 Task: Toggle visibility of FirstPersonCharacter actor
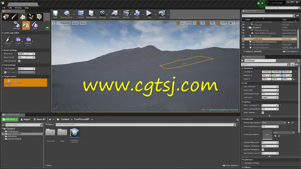coord(243,36)
